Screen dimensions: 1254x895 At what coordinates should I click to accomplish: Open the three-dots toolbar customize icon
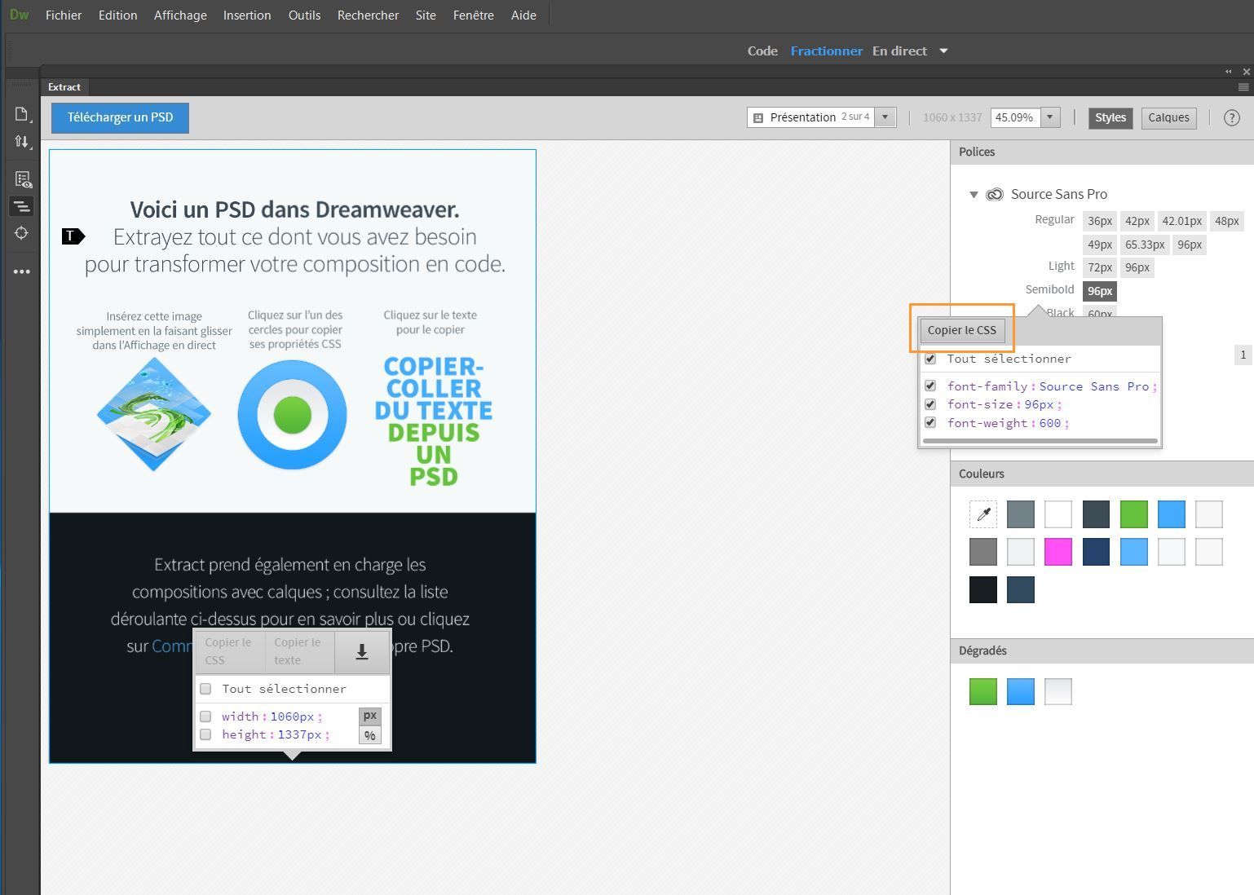pyautogui.click(x=22, y=271)
